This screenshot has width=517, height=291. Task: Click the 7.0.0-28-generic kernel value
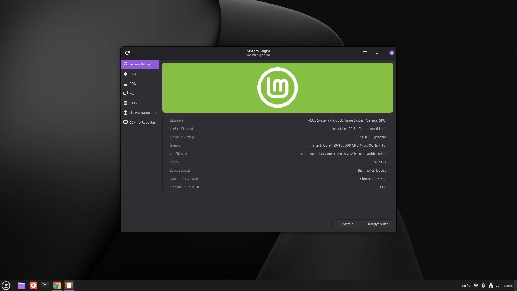(x=372, y=137)
